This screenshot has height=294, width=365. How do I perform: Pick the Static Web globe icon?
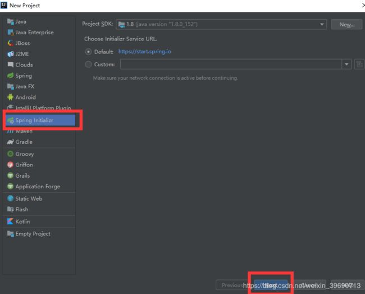click(x=10, y=198)
